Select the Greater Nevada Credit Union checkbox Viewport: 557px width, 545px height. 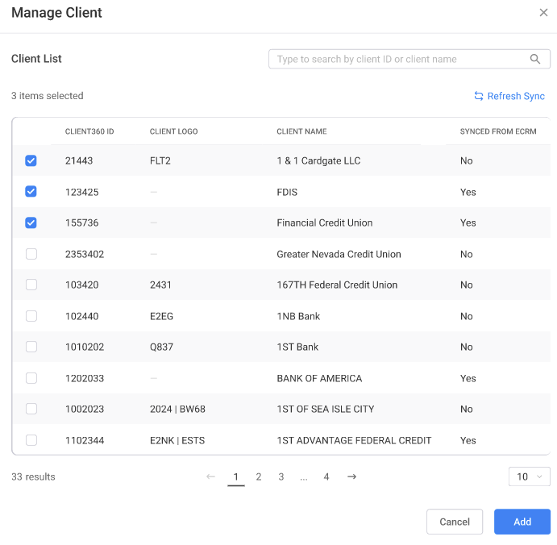pos(31,254)
